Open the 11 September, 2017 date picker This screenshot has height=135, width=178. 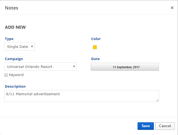click(125, 67)
